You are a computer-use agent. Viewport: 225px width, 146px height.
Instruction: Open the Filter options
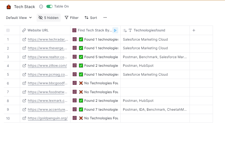click(x=72, y=18)
